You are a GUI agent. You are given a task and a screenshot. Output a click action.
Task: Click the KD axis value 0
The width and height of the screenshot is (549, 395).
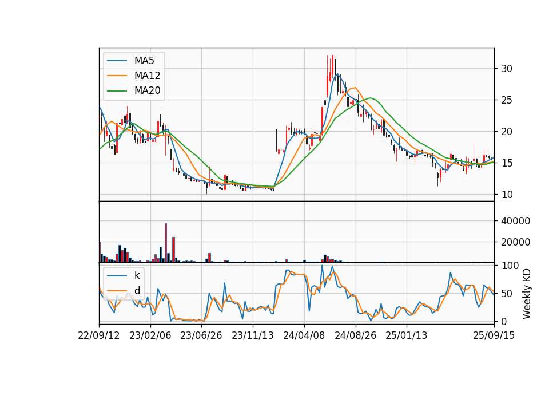[504, 321]
